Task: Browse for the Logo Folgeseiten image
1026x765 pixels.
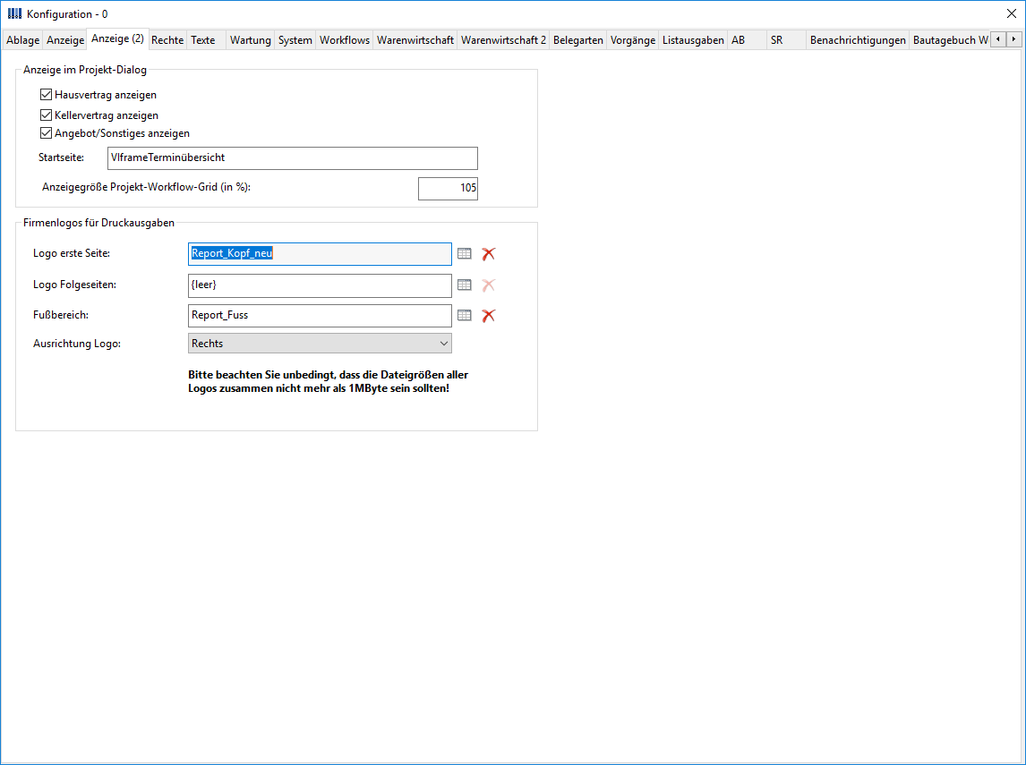Action: pos(465,285)
